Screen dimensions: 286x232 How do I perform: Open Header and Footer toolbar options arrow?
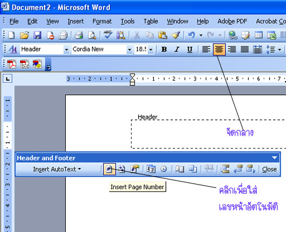point(275,158)
